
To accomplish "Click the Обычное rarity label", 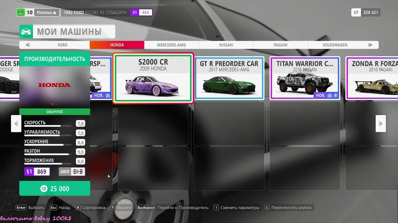I will pos(55,112).
